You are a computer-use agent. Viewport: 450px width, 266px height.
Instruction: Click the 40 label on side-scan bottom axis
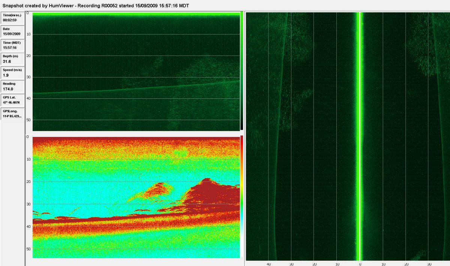pos(268,263)
